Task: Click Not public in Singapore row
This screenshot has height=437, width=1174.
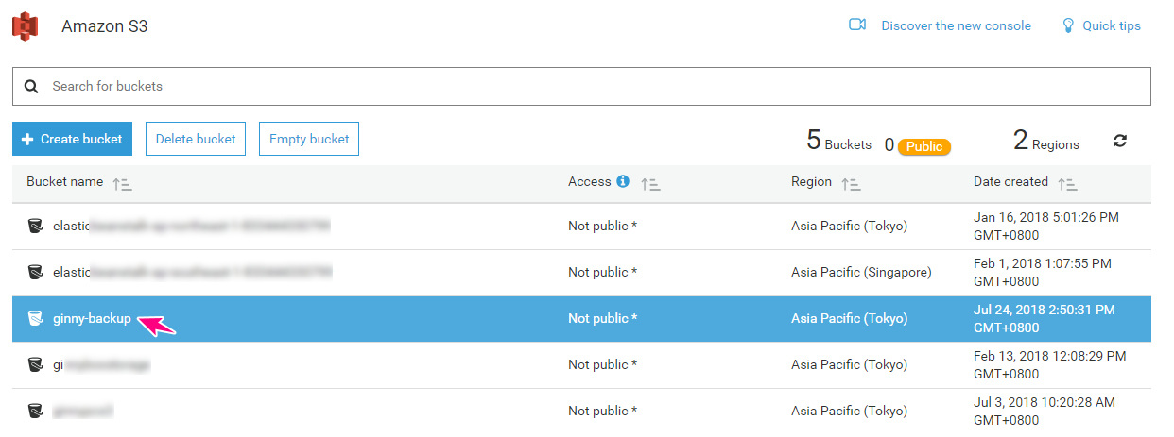Action: (x=602, y=272)
